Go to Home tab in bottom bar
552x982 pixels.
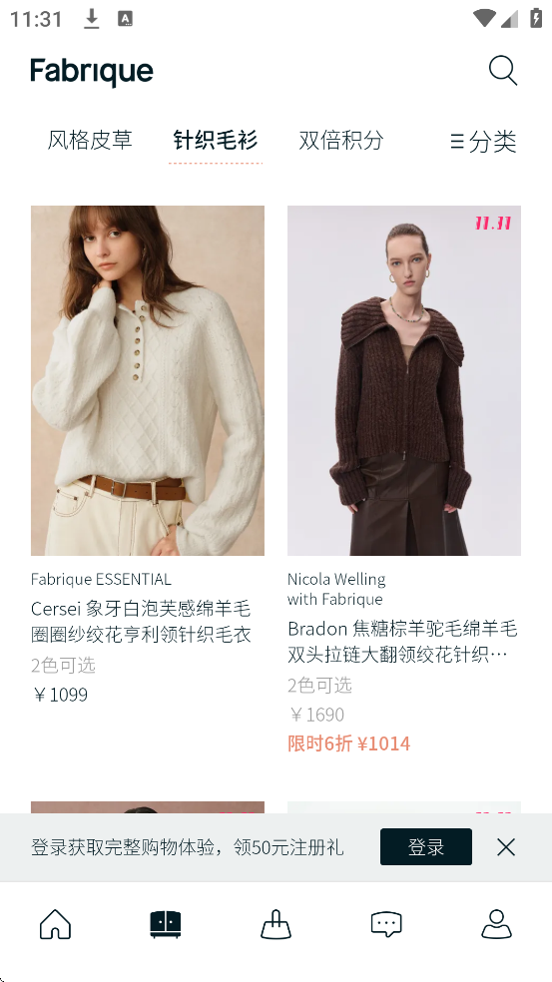point(55,924)
